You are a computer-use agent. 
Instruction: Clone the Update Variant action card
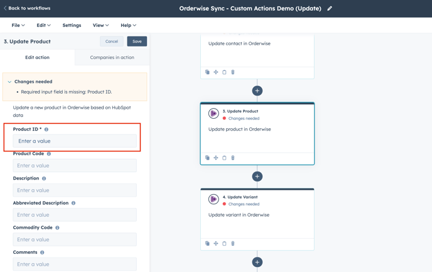pos(207,244)
